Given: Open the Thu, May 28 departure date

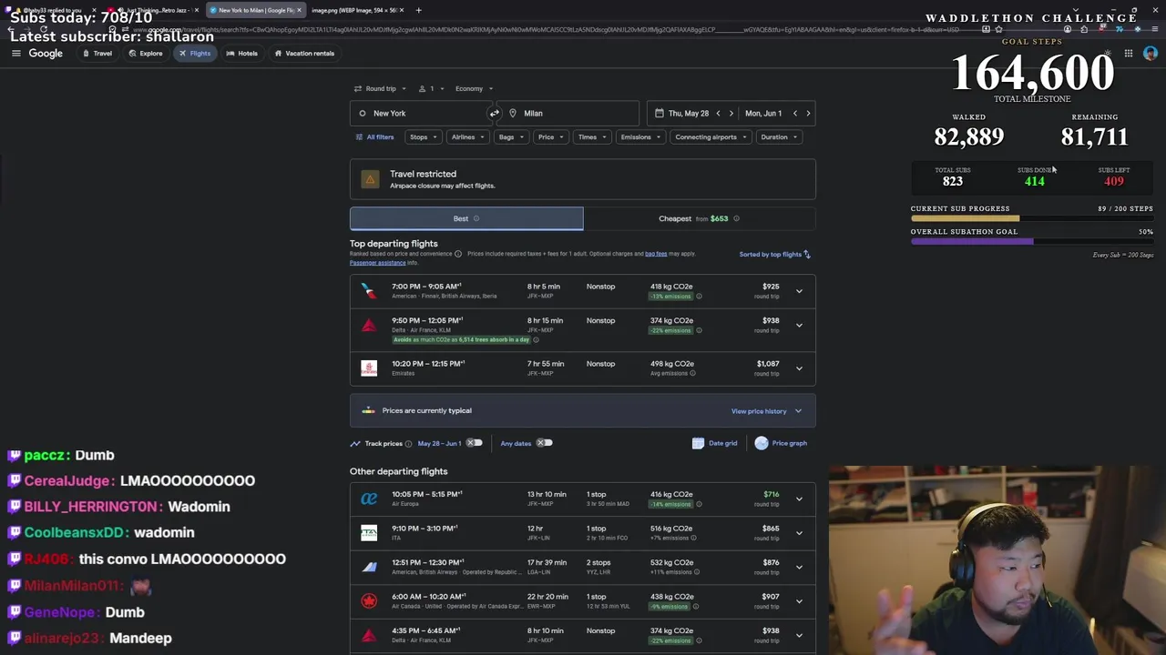Looking at the screenshot, I should [688, 113].
